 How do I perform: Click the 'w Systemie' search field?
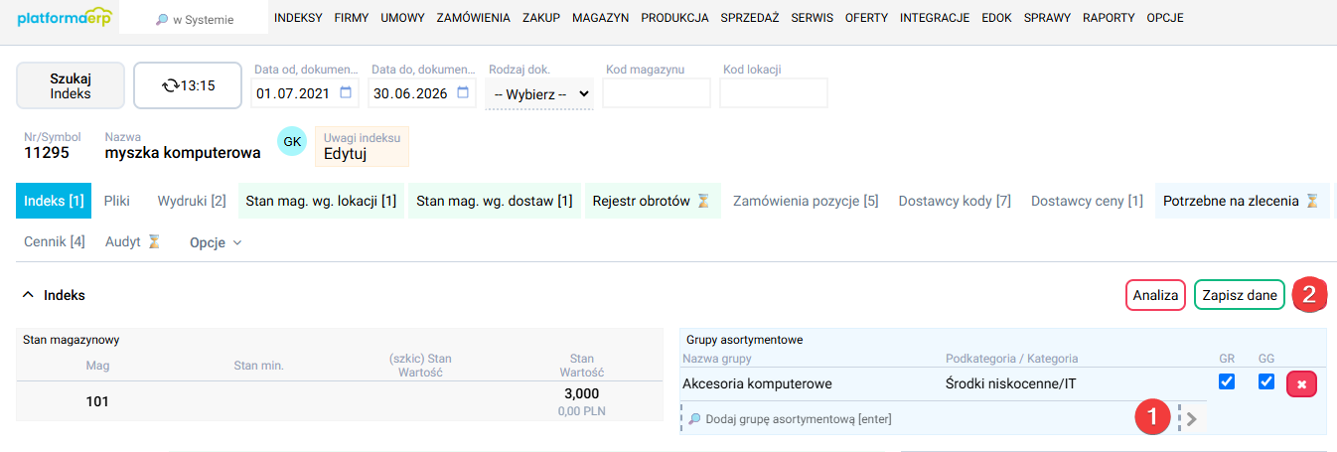(x=194, y=18)
